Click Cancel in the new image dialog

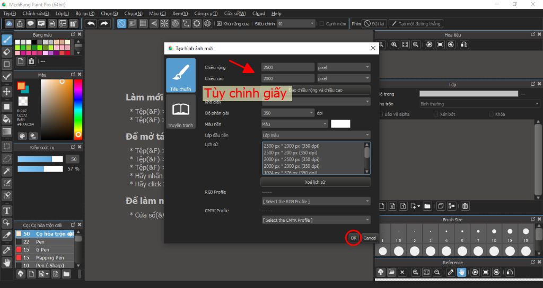pos(370,238)
